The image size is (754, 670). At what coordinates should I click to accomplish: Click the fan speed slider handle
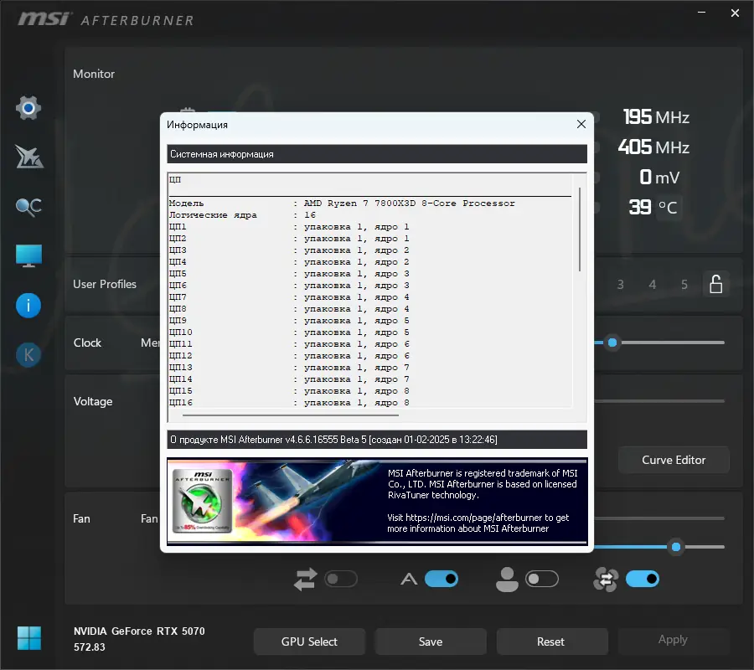[x=676, y=547]
